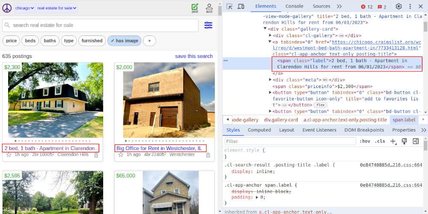
Task: Click the 2 issues counter
Action: (x=382, y=7)
